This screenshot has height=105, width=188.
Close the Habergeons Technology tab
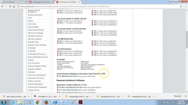tap(53, 2)
